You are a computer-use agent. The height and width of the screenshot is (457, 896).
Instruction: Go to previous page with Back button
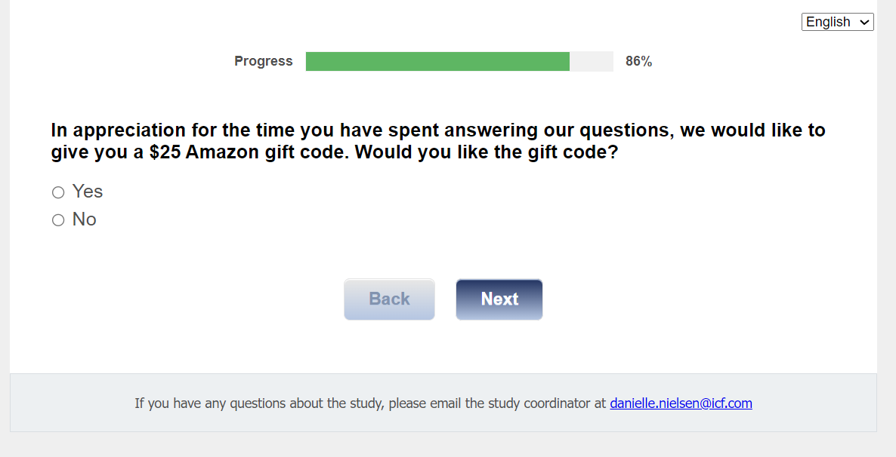click(389, 299)
